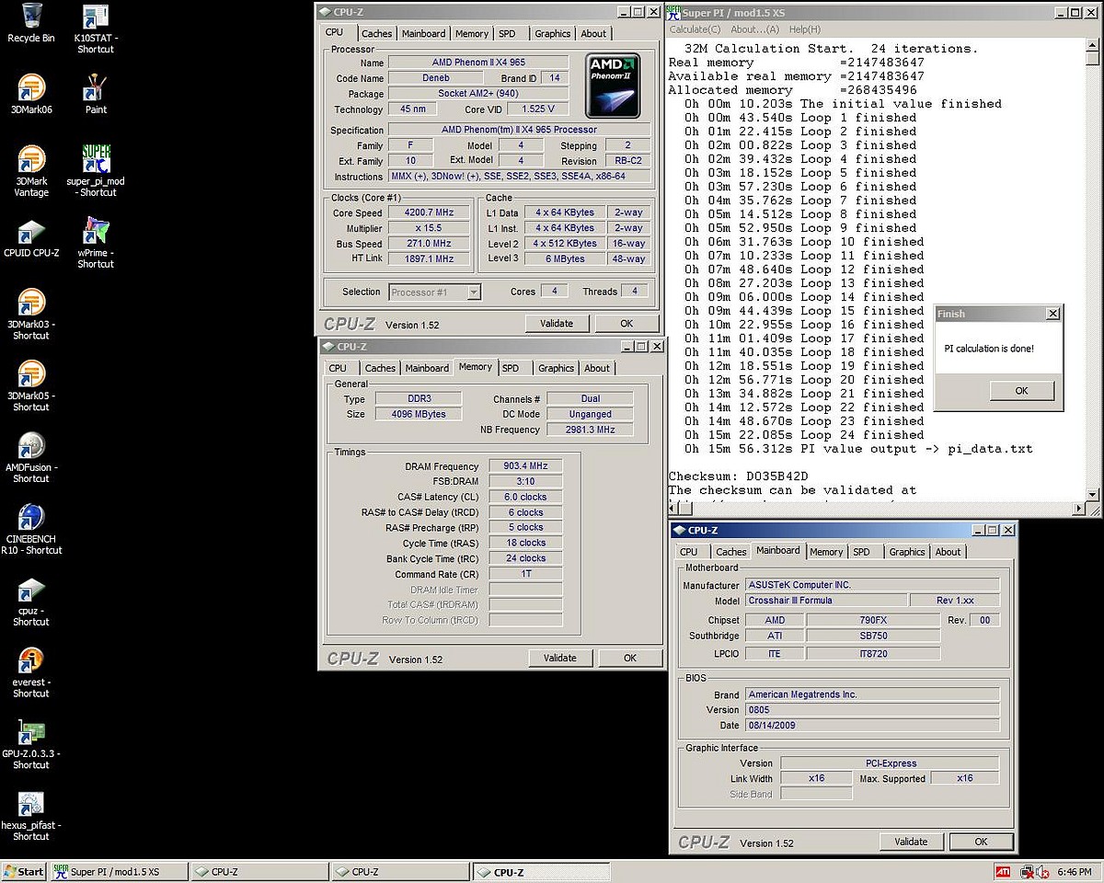Open Mainboard tab in top CPU-Z window

point(424,33)
